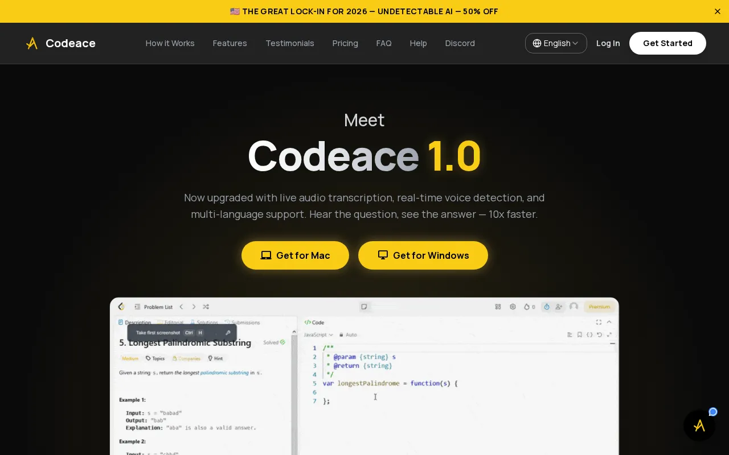This screenshot has width=729, height=455.
Task: Open the JavaScript language dropdown
Action: point(318,335)
